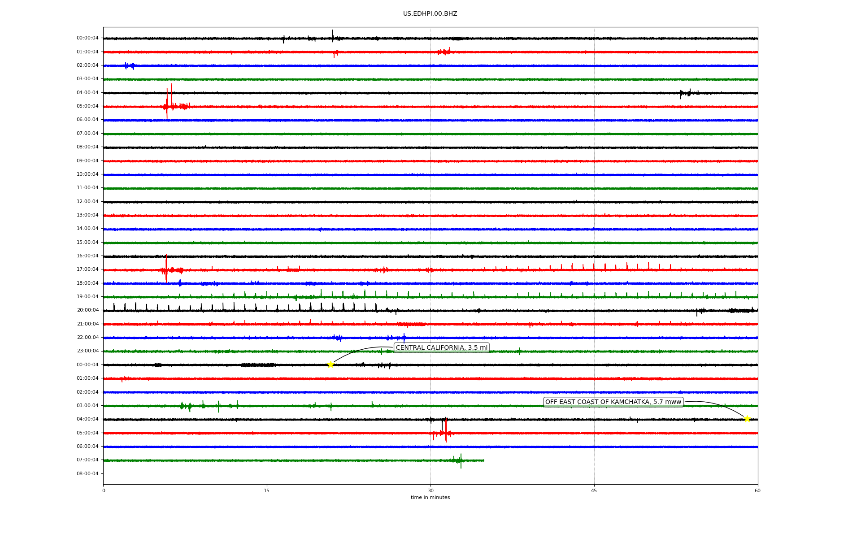Click the 60 minute x-axis tick label
The width and height of the screenshot is (861, 538).
click(x=757, y=490)
